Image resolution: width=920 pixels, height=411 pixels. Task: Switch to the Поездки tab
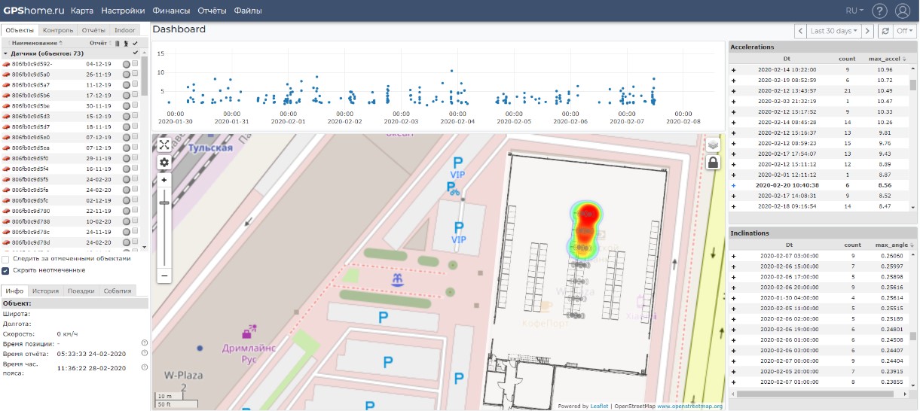pos(81,291)
